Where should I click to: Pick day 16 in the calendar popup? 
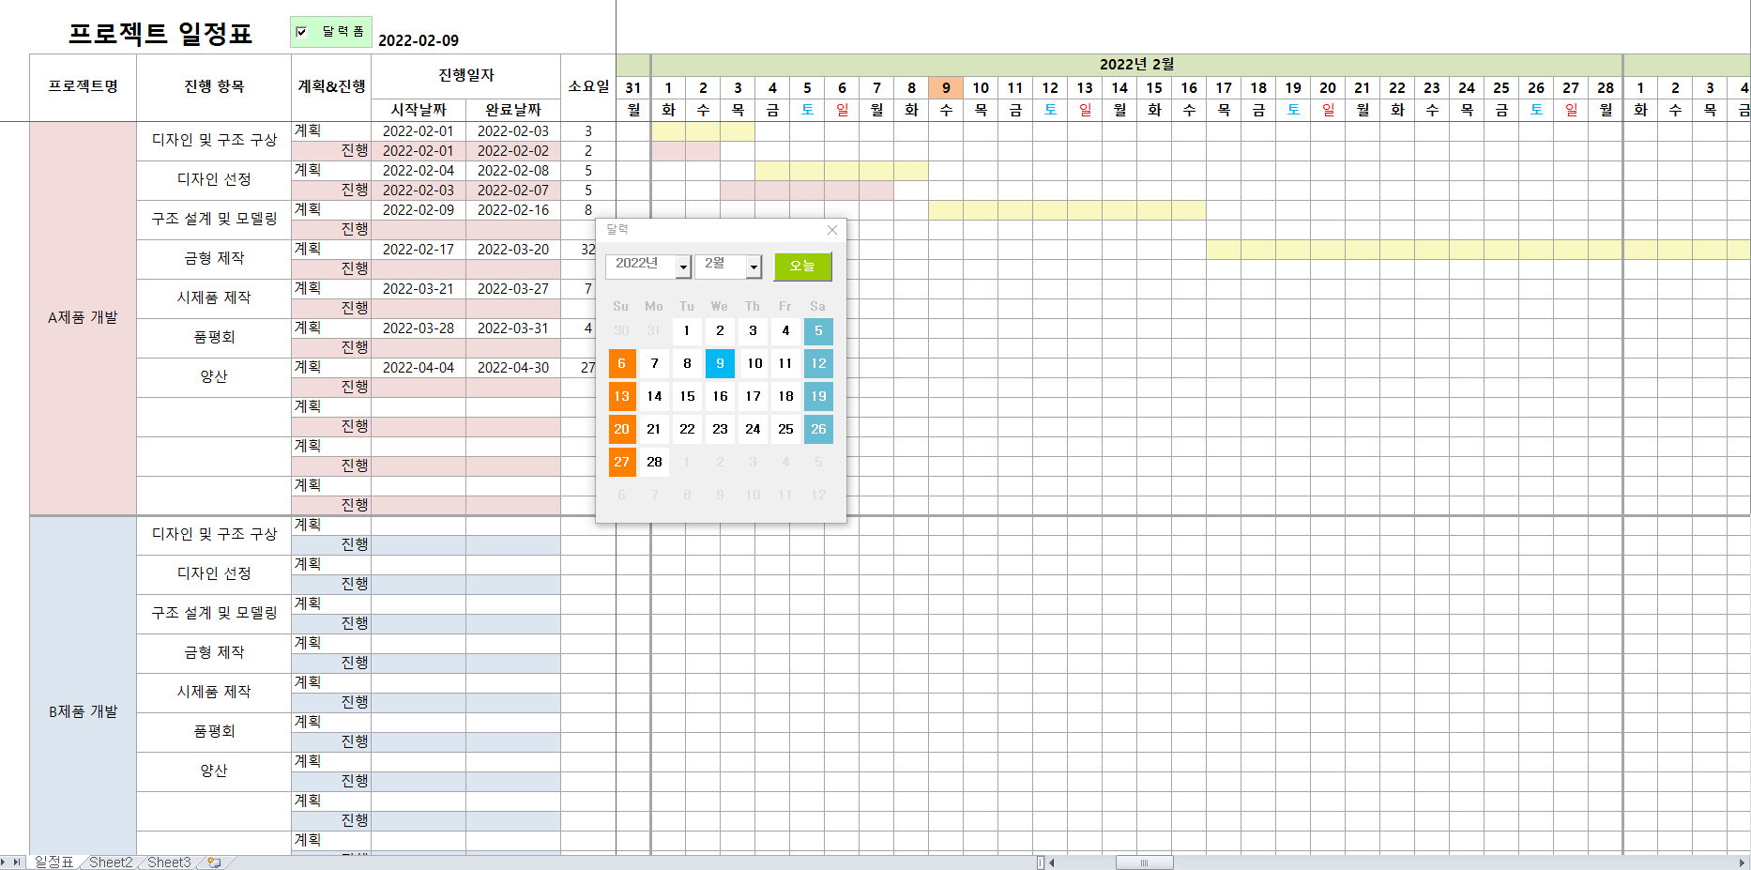(x=720, y=396)
